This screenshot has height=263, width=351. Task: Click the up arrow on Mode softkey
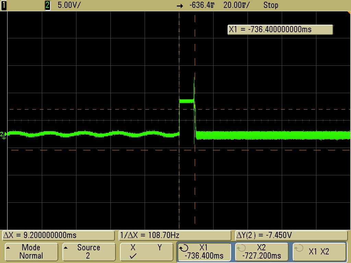[8, 248]
